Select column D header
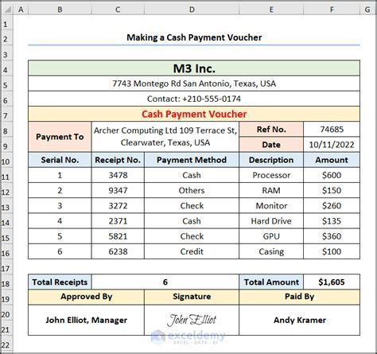The image size is (377, 354). click(x=192, y=10)
